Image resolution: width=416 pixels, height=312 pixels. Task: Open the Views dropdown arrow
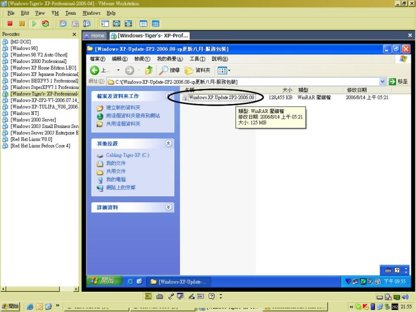click(x=229, y=70)
